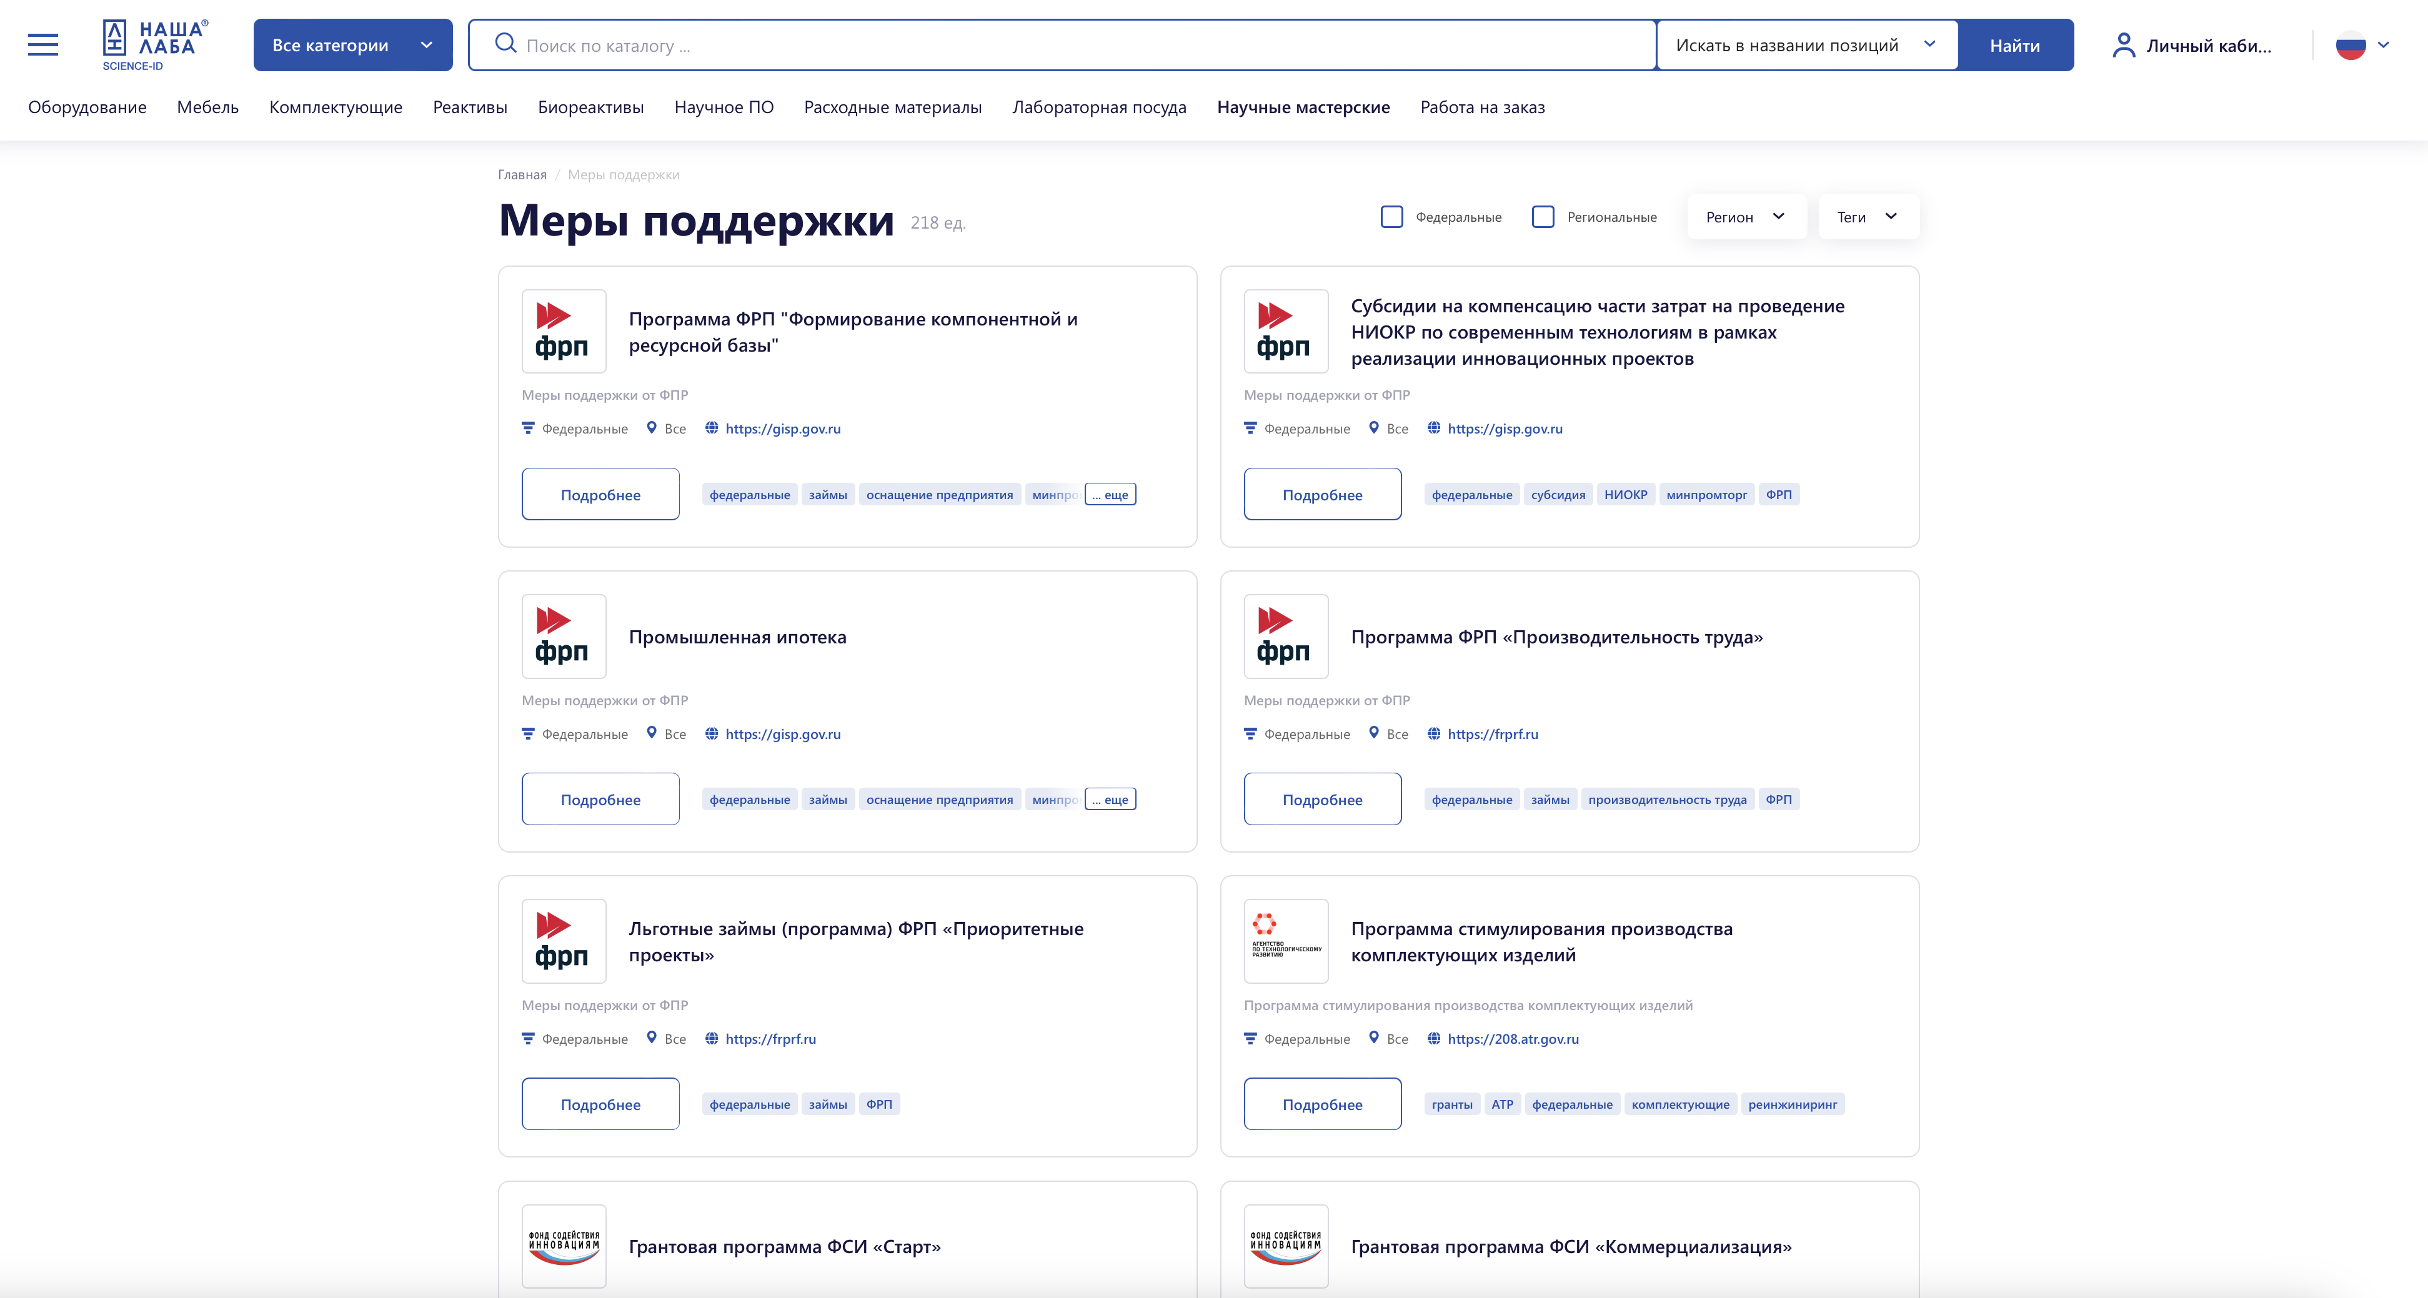Open title Промышленная ипотека

(x=737, y=637)
